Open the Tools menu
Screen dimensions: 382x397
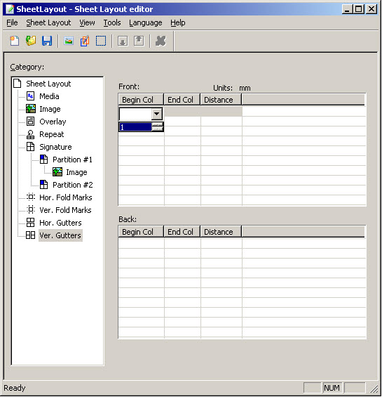112,22
